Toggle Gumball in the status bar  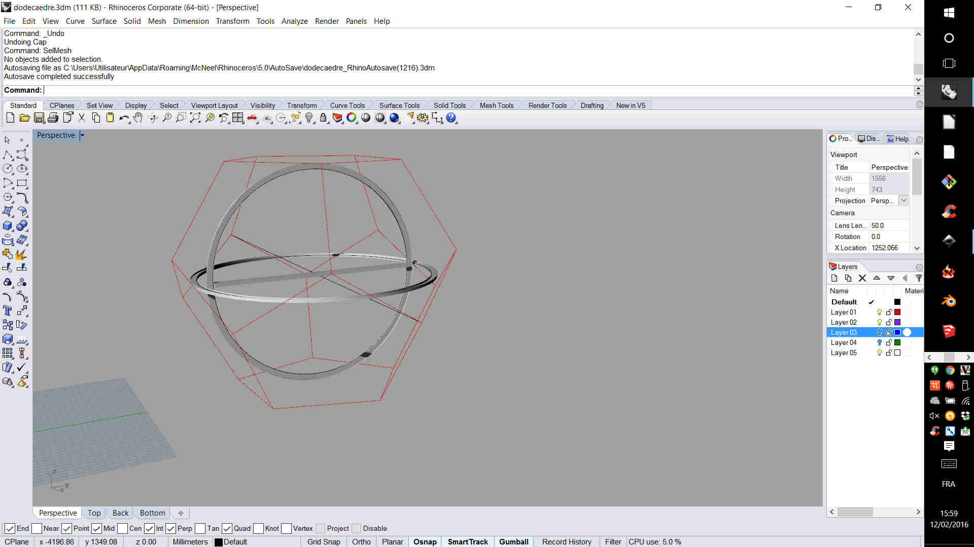point(513,541)
